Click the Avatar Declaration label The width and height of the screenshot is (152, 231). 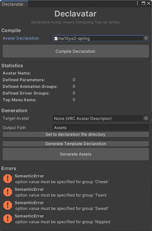[x=21, y=38]
